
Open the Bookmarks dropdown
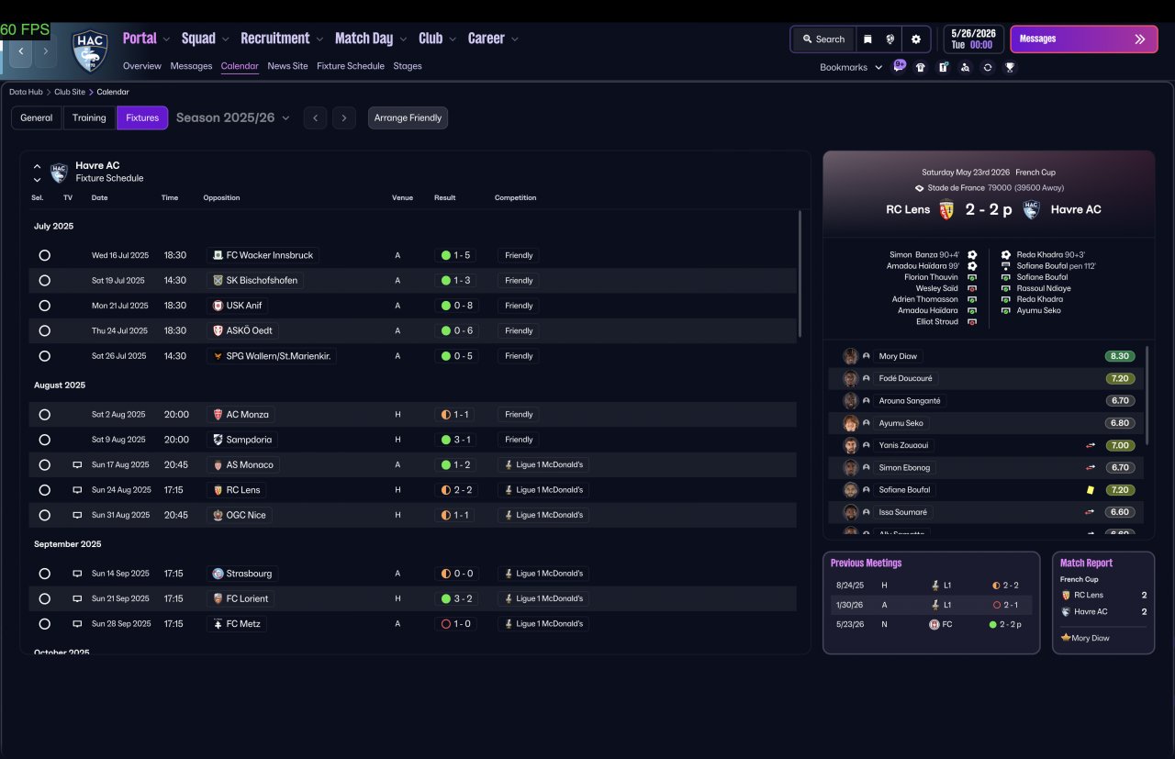tap(851, 67)
